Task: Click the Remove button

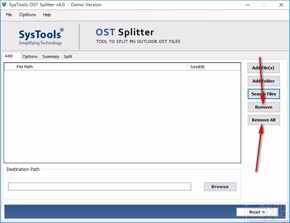Action: click(264, 107)
